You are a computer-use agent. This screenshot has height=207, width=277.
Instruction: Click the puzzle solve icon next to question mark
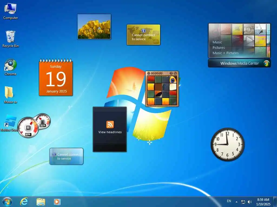coord(175,73)
